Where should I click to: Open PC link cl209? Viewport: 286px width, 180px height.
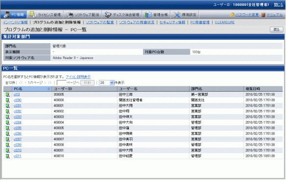18,145
